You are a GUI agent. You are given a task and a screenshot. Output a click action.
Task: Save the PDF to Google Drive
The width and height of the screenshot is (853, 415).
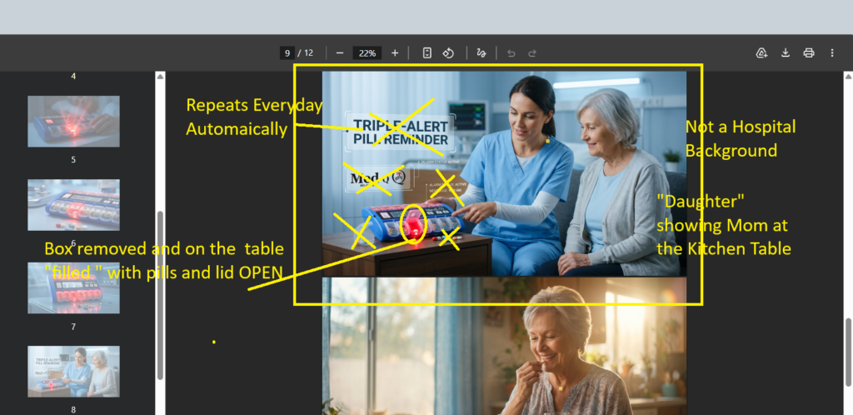(761, 52)
